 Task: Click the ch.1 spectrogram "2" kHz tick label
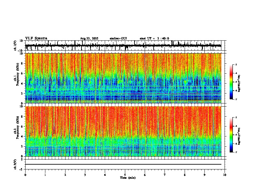coord(22,93)
